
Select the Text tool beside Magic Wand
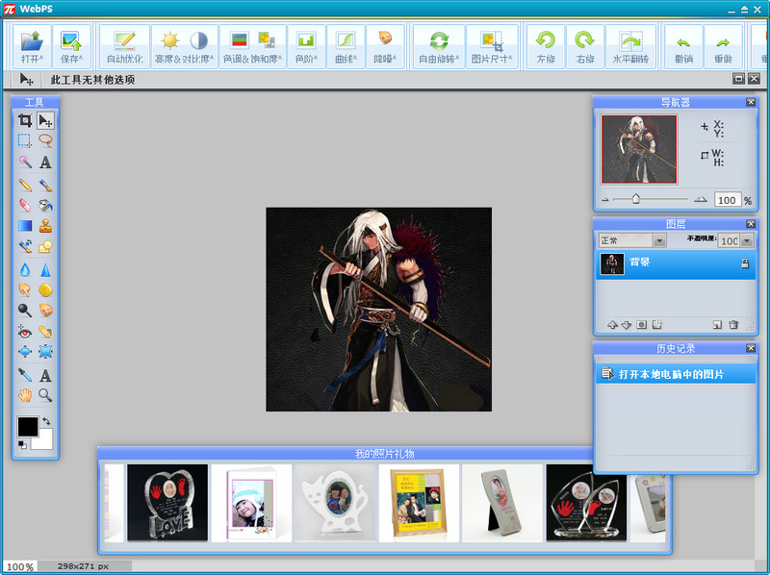tap(45, 162)
